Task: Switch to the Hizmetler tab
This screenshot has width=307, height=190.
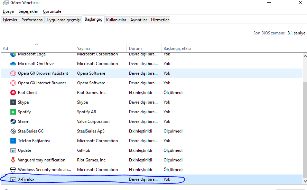Action: (160, 20)
